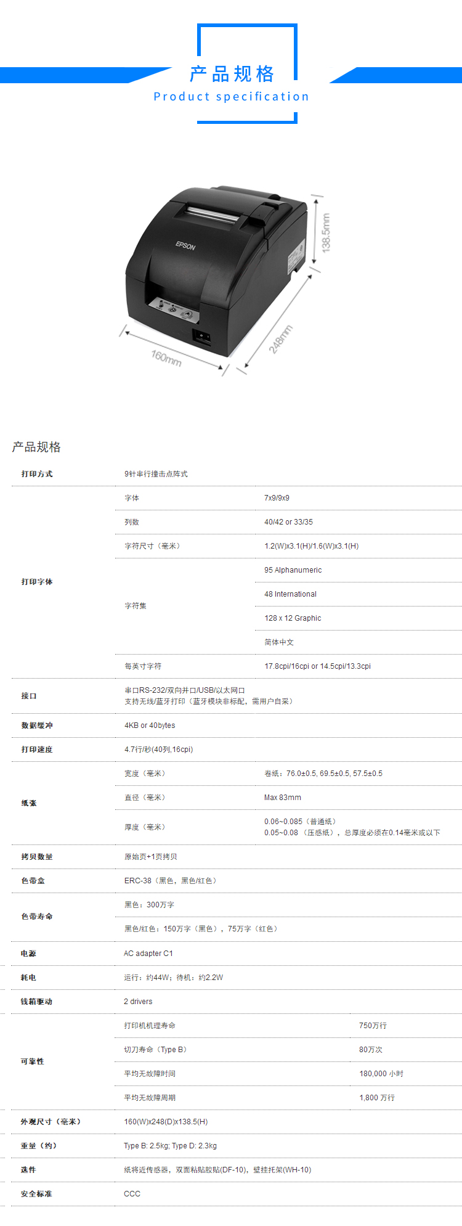
Task: Select the 串口RS-232/双向并口/USB/以太网口 line
Action: pyautogui.click(x=185, y=690)
